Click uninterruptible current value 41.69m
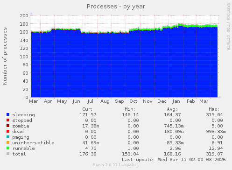This screenshot has height=170, width=232. [x=91, y=143]
